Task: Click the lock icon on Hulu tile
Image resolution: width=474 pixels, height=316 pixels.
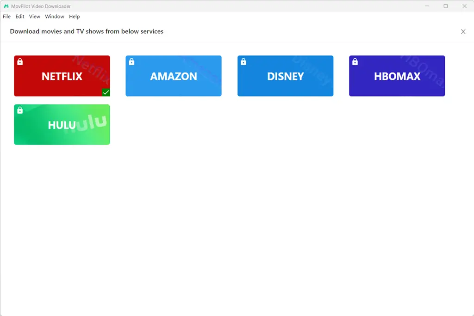Action: (x=20, y=110)
